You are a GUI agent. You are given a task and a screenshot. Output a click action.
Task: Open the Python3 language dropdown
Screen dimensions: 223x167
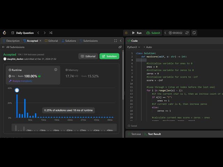tap(133, 47)
